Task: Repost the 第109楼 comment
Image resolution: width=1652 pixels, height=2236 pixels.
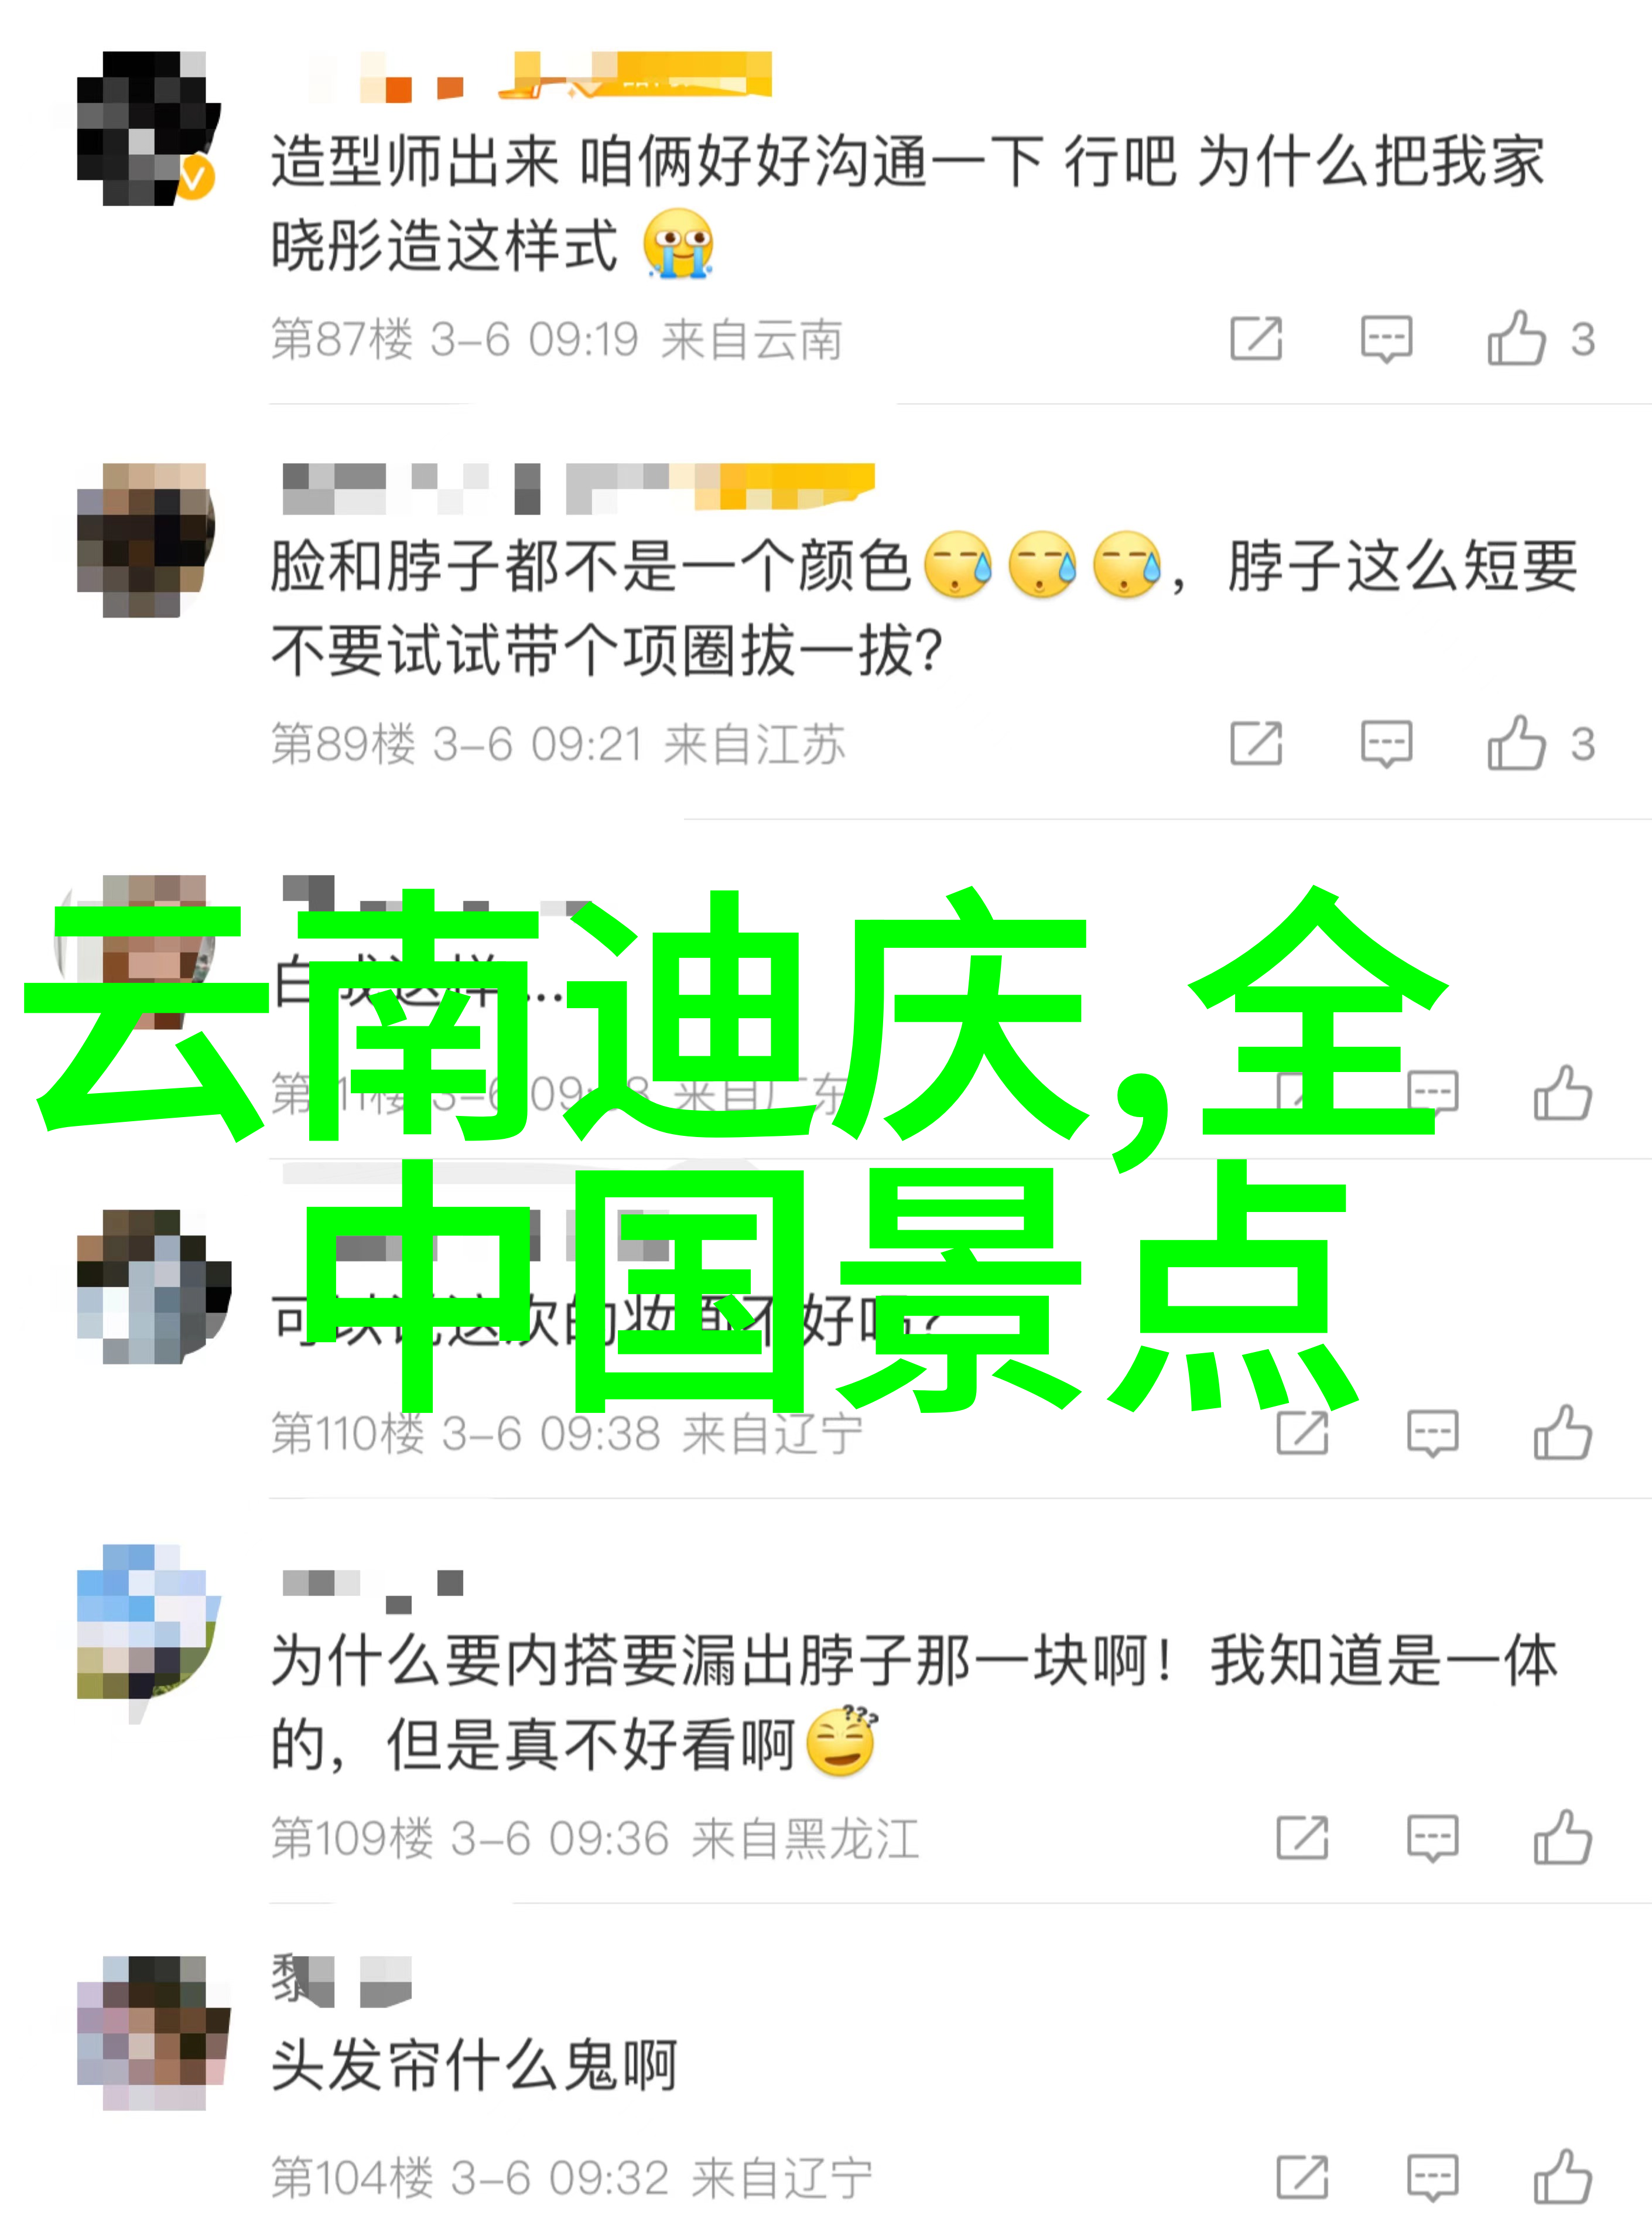Action: (x=1303, y=1837)
